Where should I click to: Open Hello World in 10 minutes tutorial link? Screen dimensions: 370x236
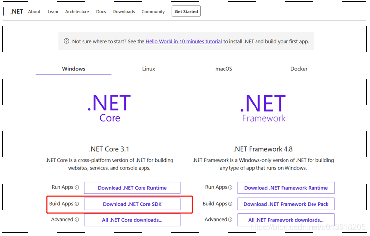coord(184,41)
